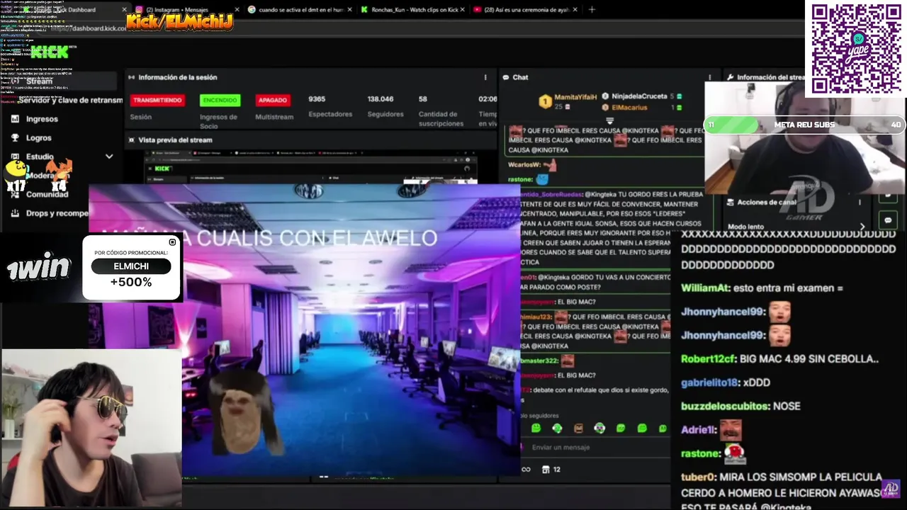Click the 9365 Espectadores value
This screenshot has height=510, width=907.
(x=317, y=99)
